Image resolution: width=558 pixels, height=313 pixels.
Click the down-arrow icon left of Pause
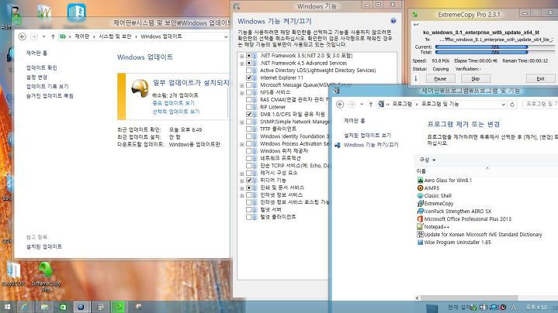point(416,78)
